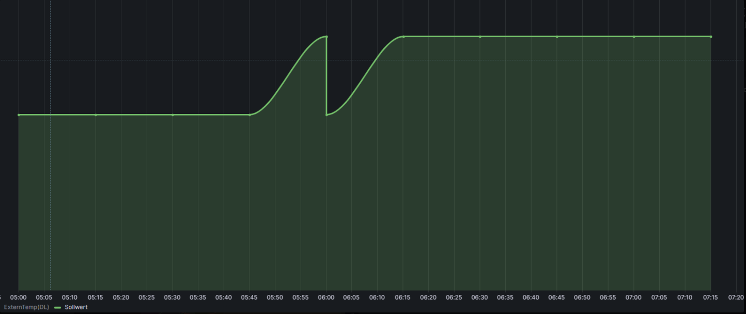Click the 07:05 time axis label
Screen dimensions: 746x314
pos(660,298)
